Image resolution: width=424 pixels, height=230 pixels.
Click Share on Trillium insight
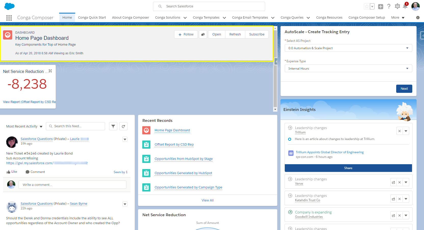(x=348, y=168)
